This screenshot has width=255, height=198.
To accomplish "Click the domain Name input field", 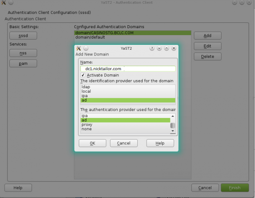I will point(127,69).
